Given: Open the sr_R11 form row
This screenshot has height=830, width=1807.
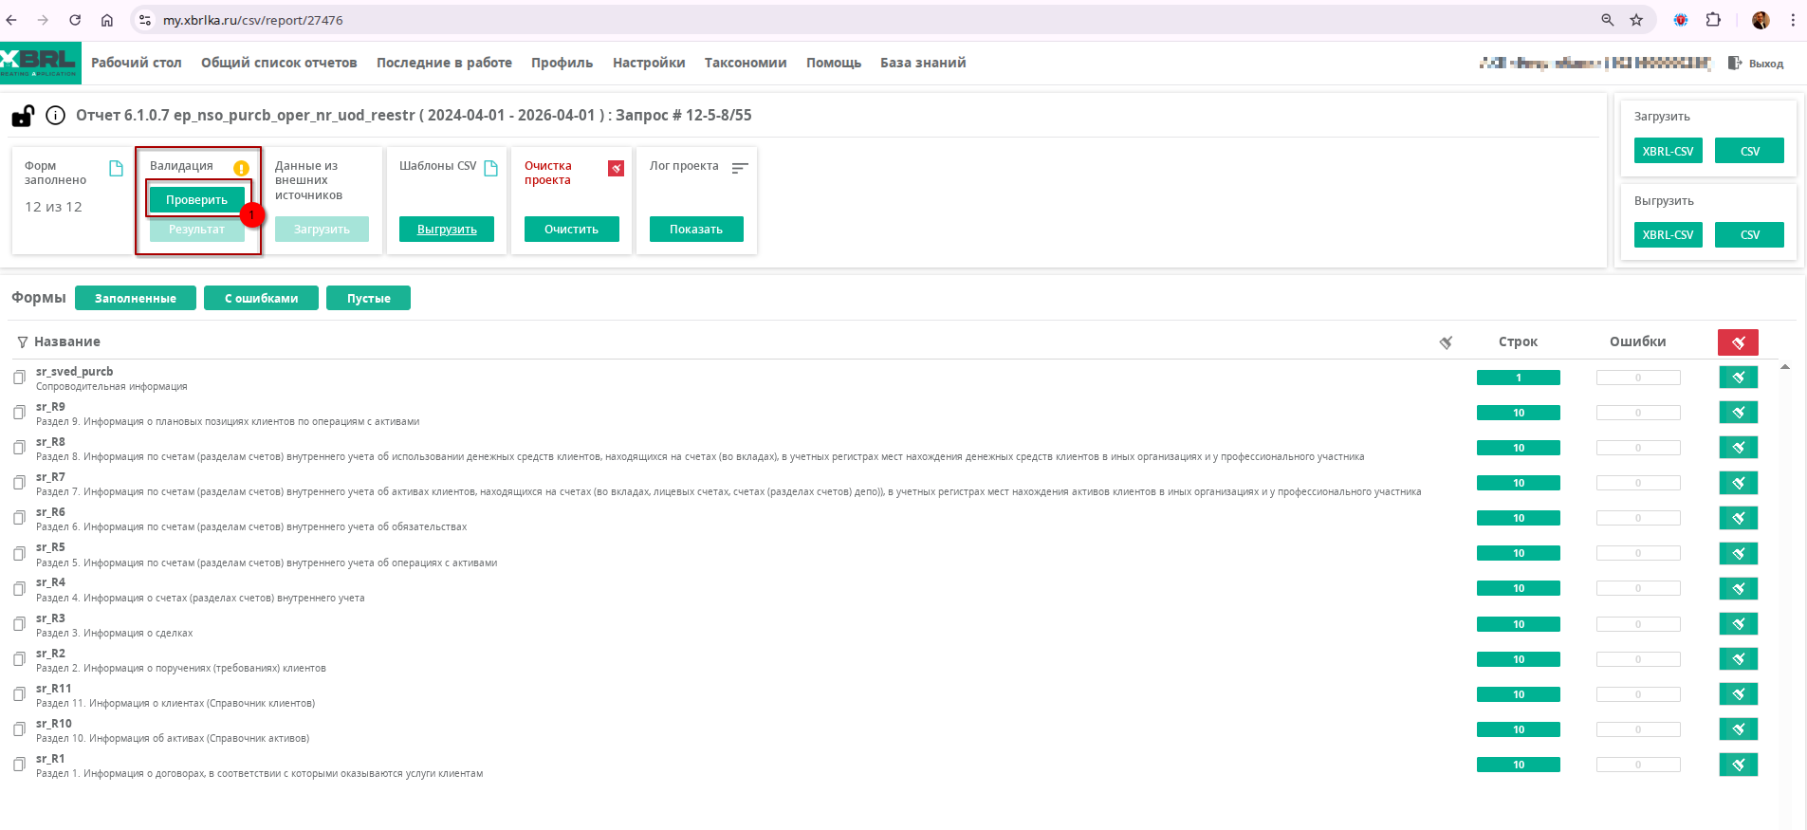Looking at the screenshot, I should tap(54, 689).
